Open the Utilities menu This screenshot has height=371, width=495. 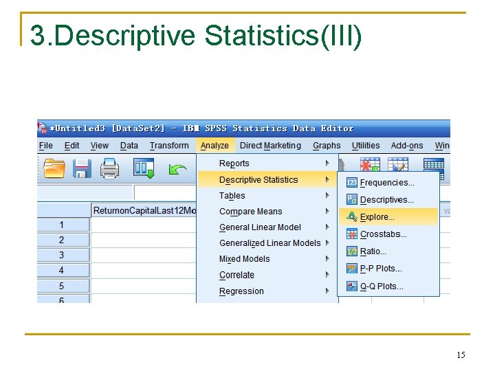[x=366, y=146]
